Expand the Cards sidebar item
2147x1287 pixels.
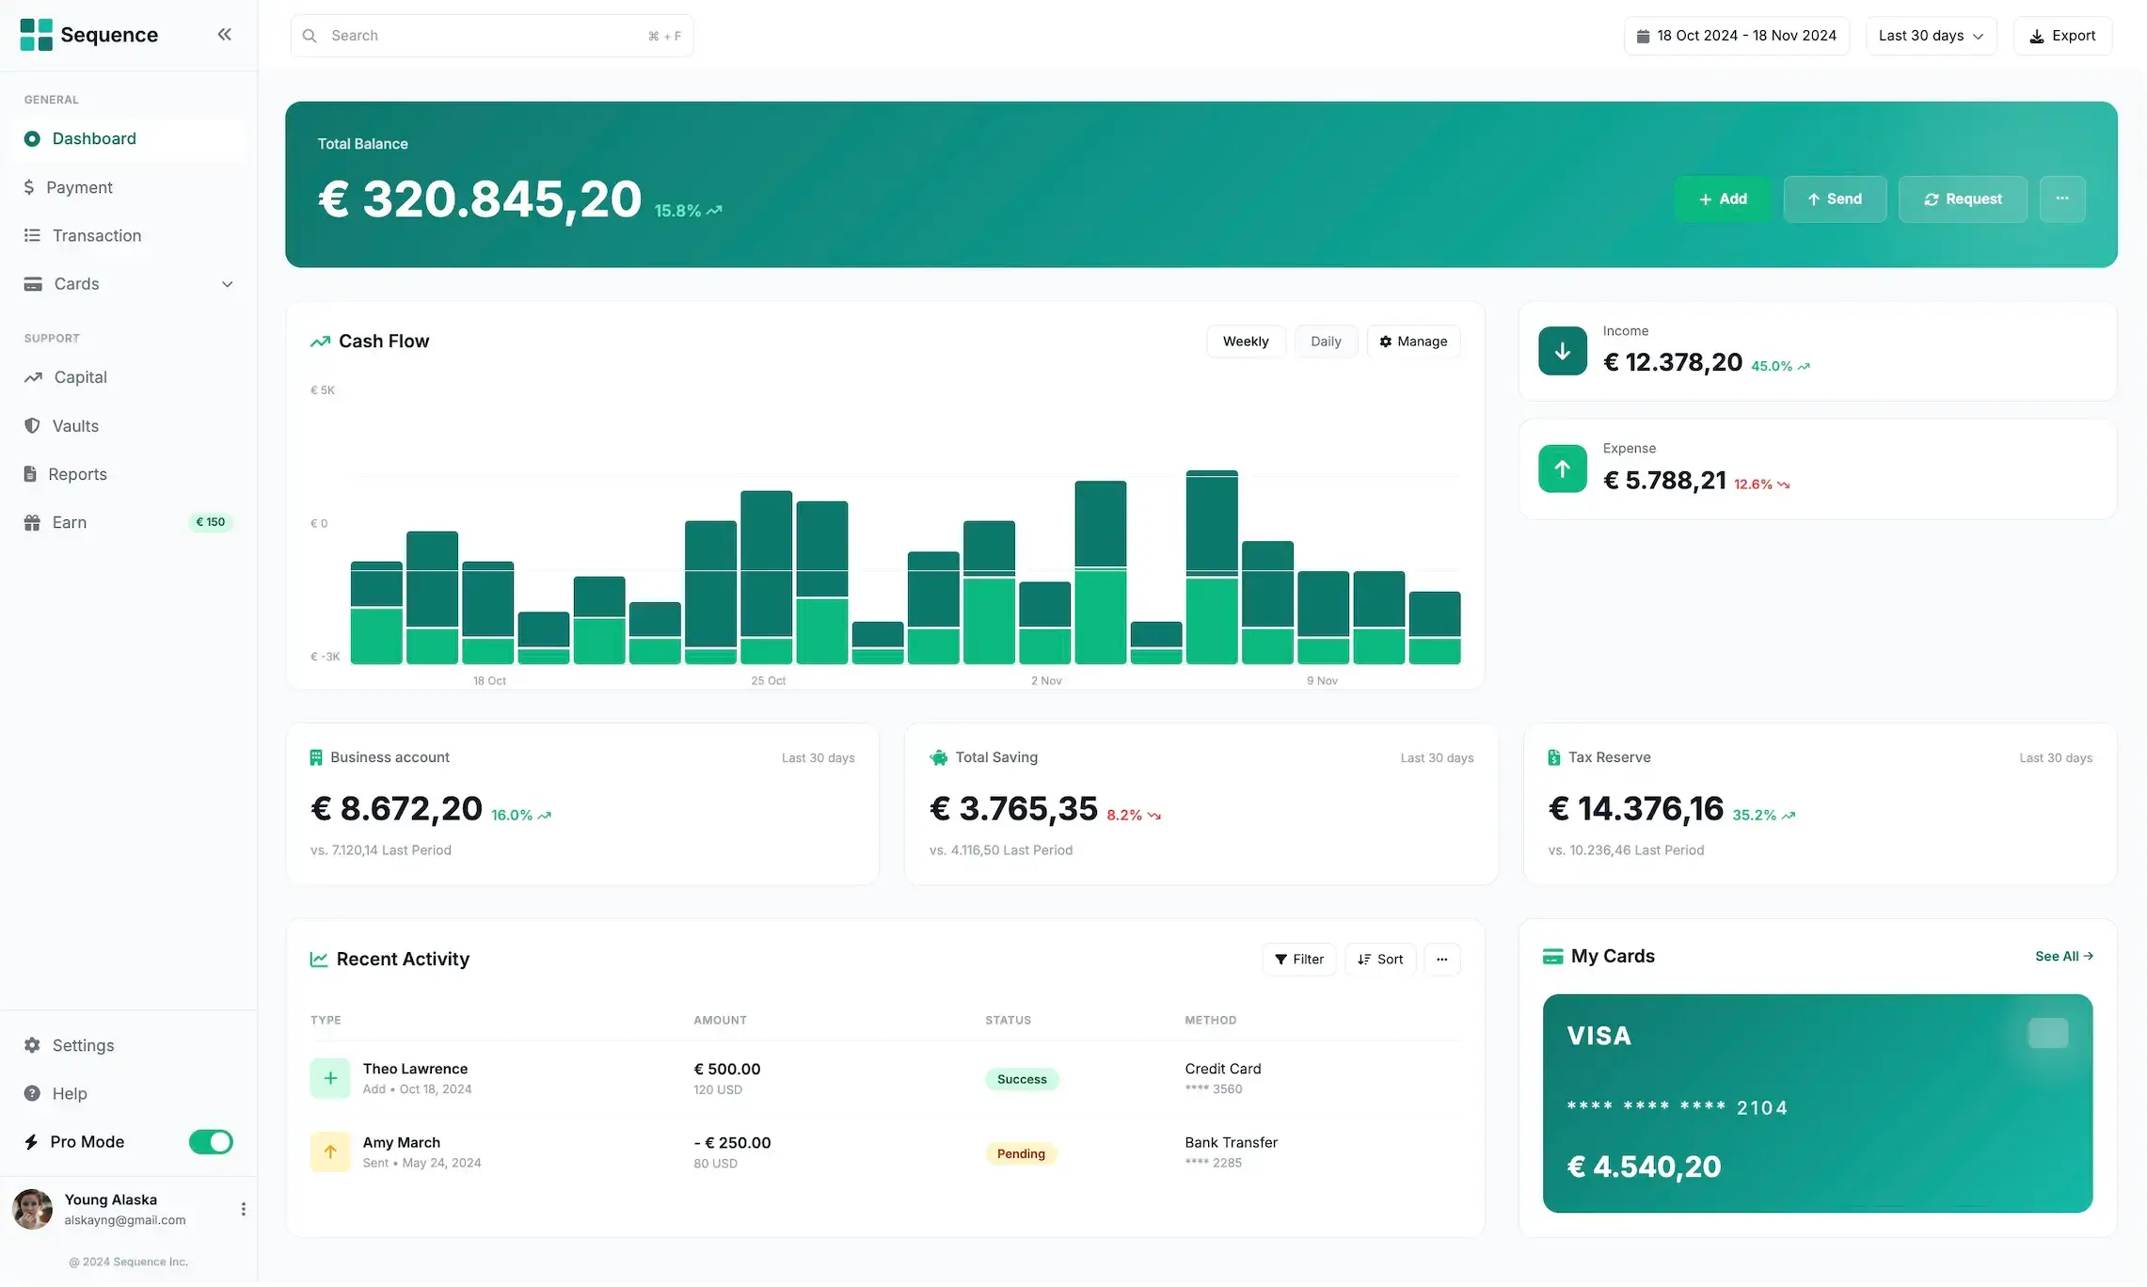227,283
